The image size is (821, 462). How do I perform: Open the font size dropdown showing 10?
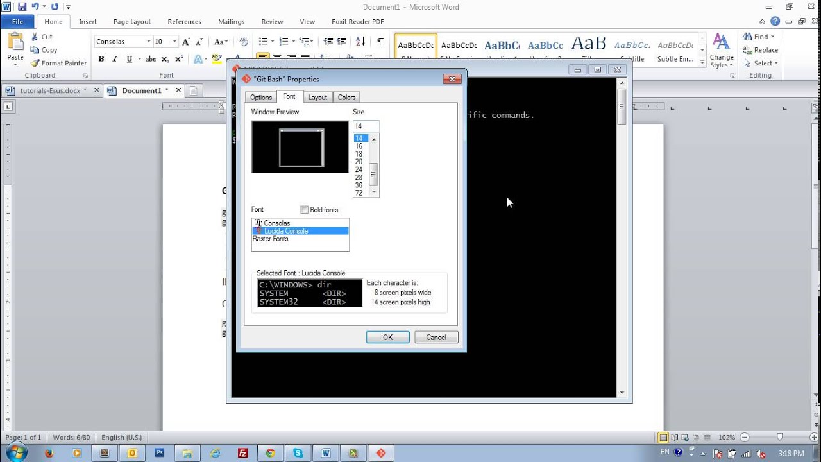coord(174,42)
